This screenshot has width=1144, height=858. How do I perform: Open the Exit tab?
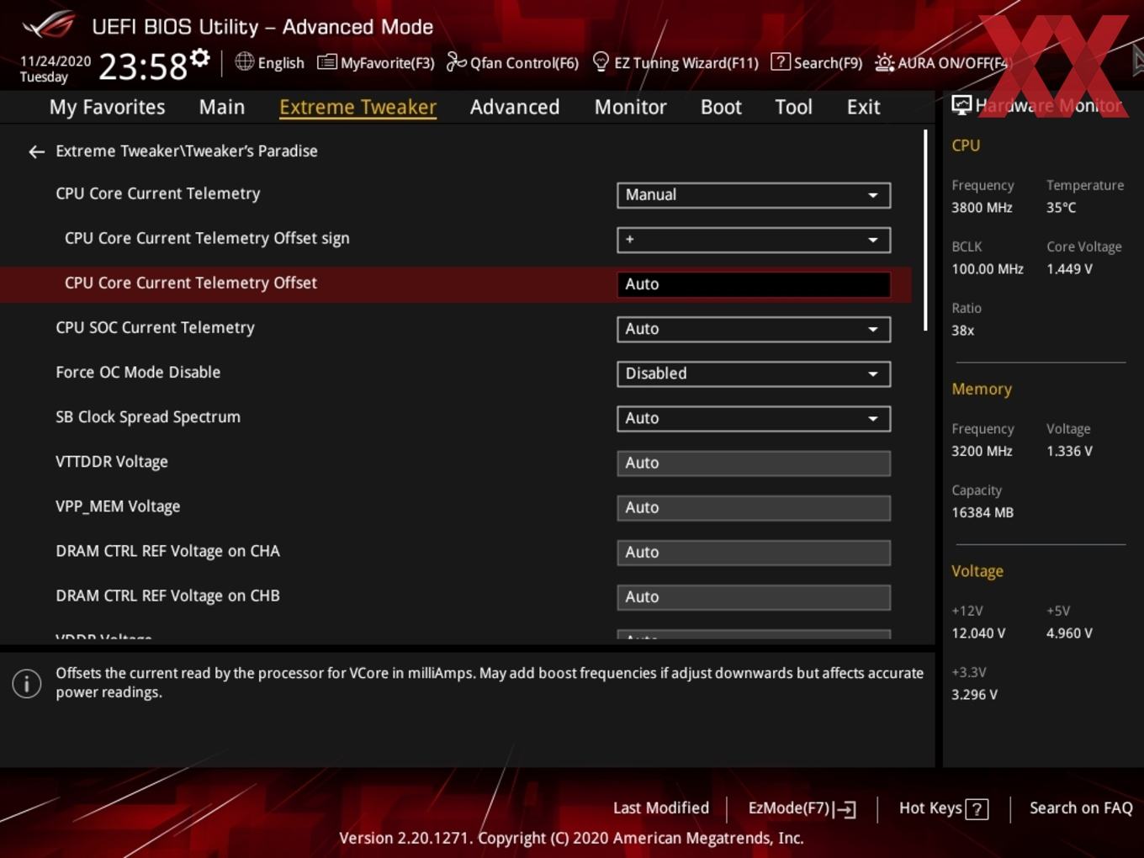click(863, 107)
